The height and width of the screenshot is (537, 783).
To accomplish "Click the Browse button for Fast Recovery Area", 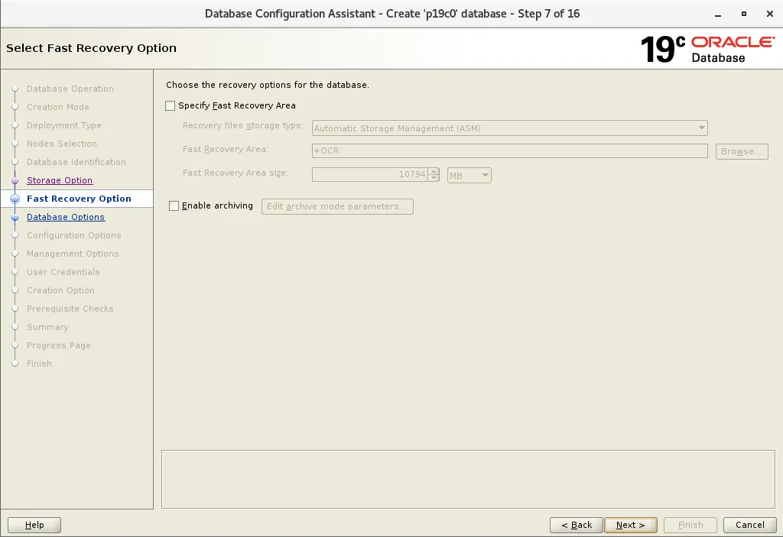I will point(741,151).
